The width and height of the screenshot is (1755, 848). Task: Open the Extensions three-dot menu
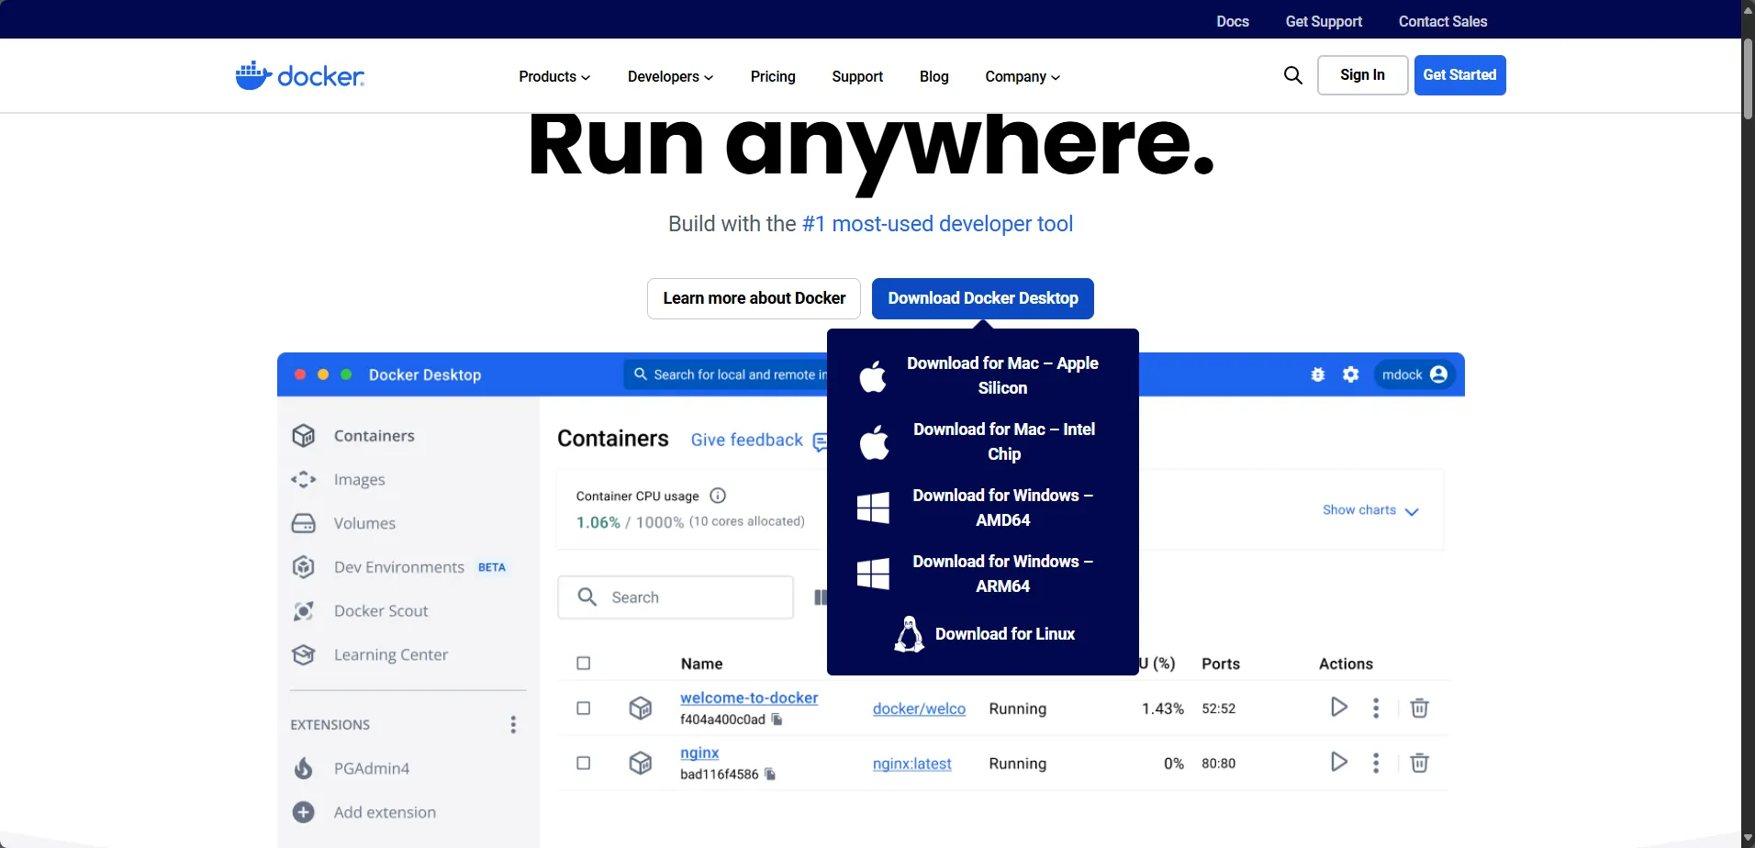click(x=513, y=725)
